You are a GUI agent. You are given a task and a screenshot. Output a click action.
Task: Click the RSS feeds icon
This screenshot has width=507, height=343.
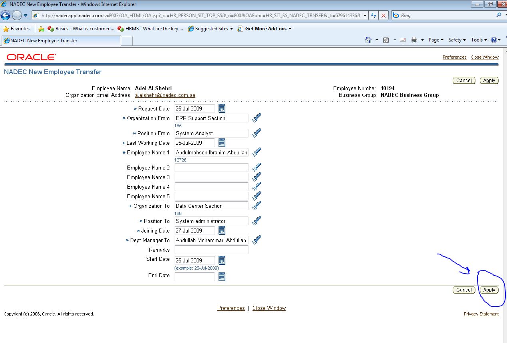pyautogui.click(x=386, y=40)
